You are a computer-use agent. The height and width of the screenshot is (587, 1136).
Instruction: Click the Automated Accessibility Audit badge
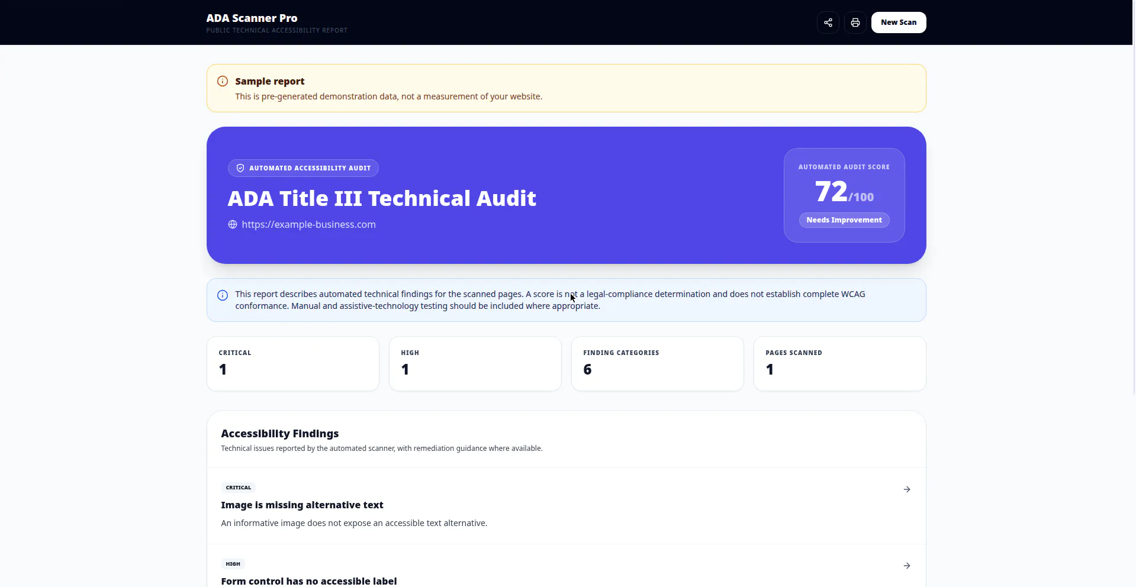pyautogui.click(x=303, y=168)
